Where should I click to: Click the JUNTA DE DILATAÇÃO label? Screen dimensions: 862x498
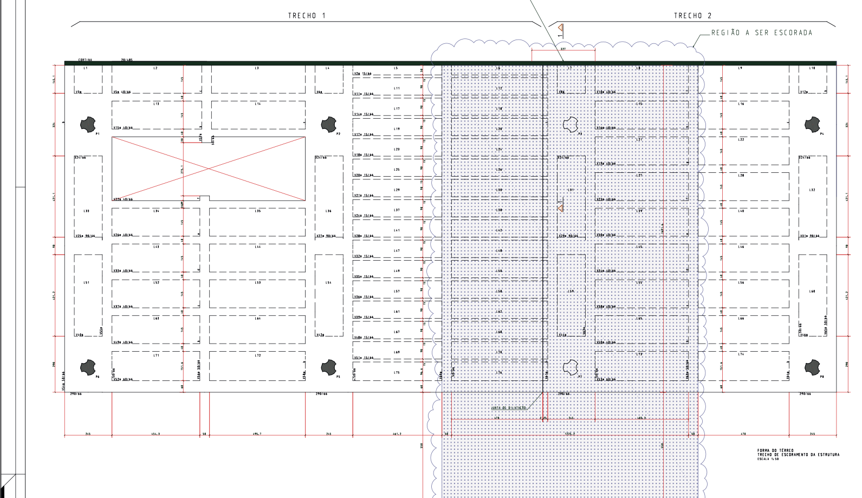point(508,408)
